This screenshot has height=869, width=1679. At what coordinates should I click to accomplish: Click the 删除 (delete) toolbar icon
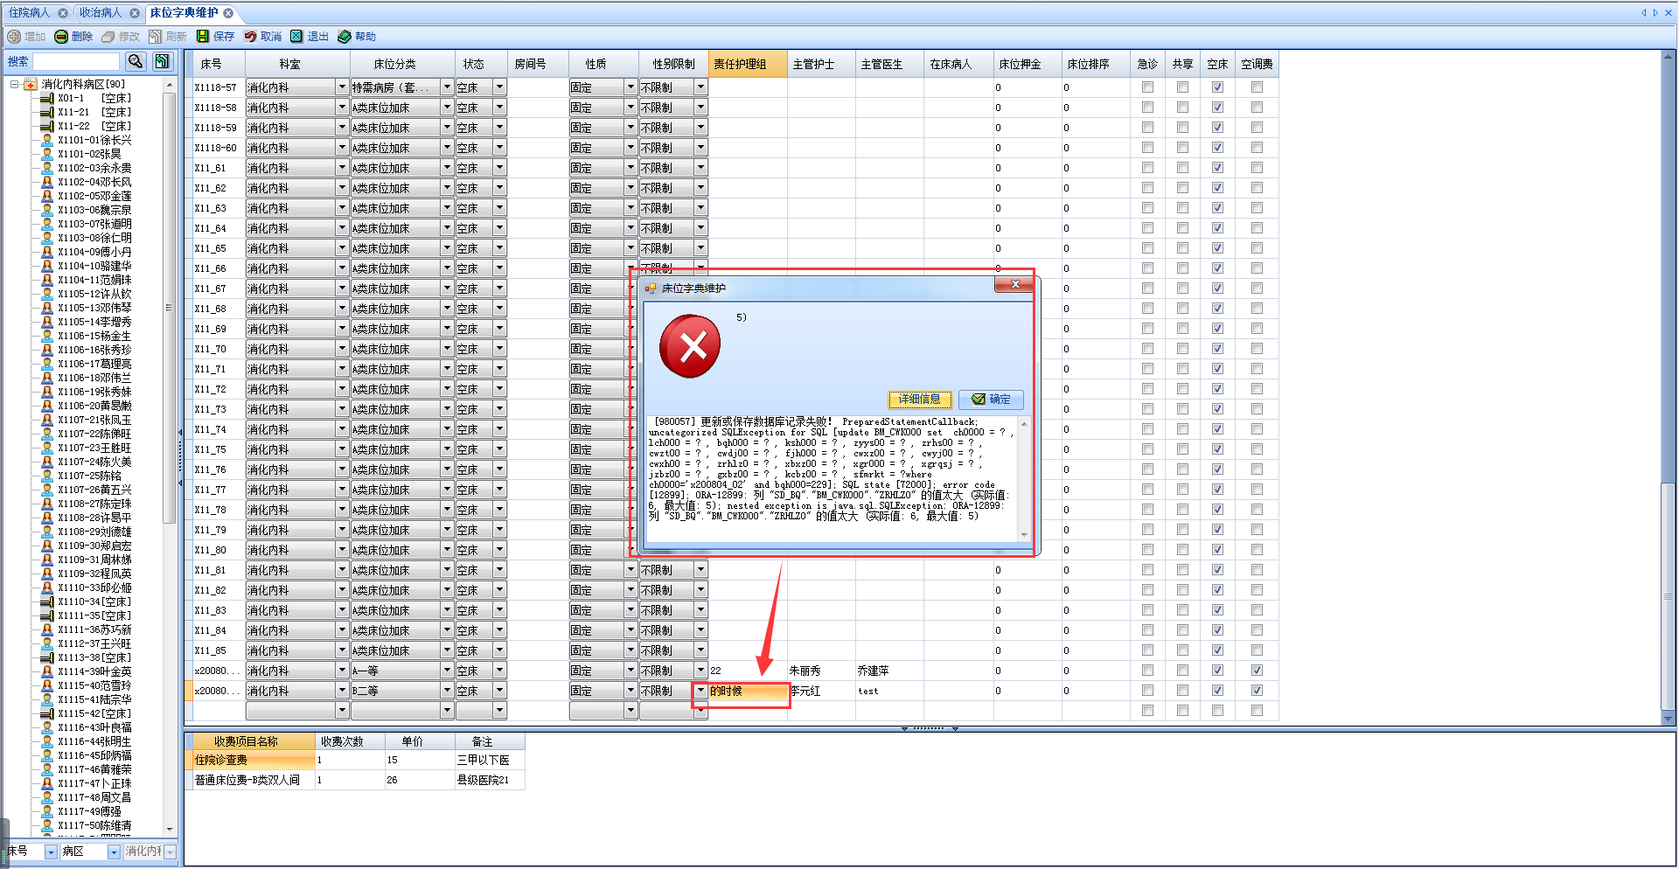coord(61,37)
